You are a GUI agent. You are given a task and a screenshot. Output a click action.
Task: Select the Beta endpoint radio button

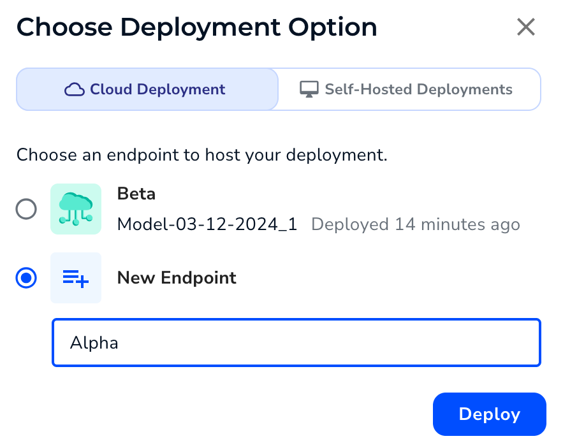pos(26,209)
